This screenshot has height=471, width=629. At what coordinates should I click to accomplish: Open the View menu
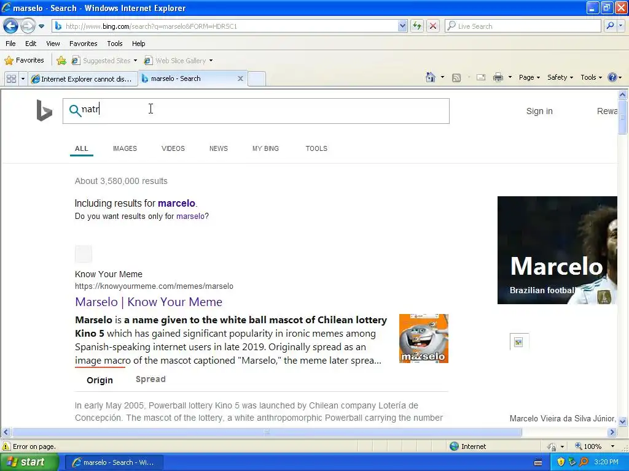click(x=53, y=44)
